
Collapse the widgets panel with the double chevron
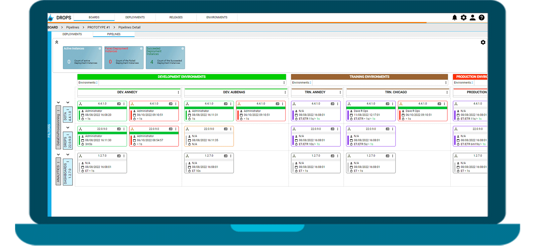coord(57,42)
